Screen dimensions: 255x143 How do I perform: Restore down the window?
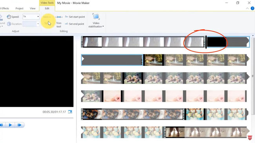pyautogui.click(x=238, y=3)
